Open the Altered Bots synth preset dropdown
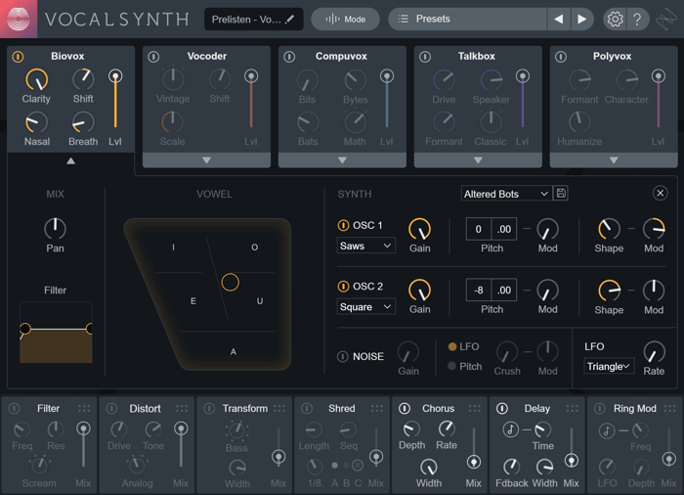Viewport: 684px width, 495px height. (506, 194)
